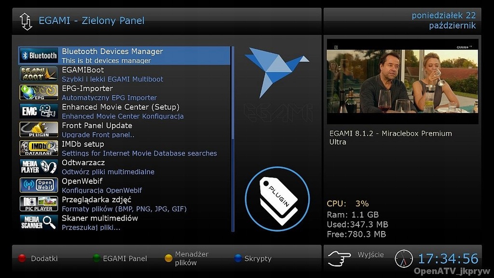Click the 'Used:347.3 MB' readout
The width and height of the screenshot is (494, 278).
coord(357,224)
